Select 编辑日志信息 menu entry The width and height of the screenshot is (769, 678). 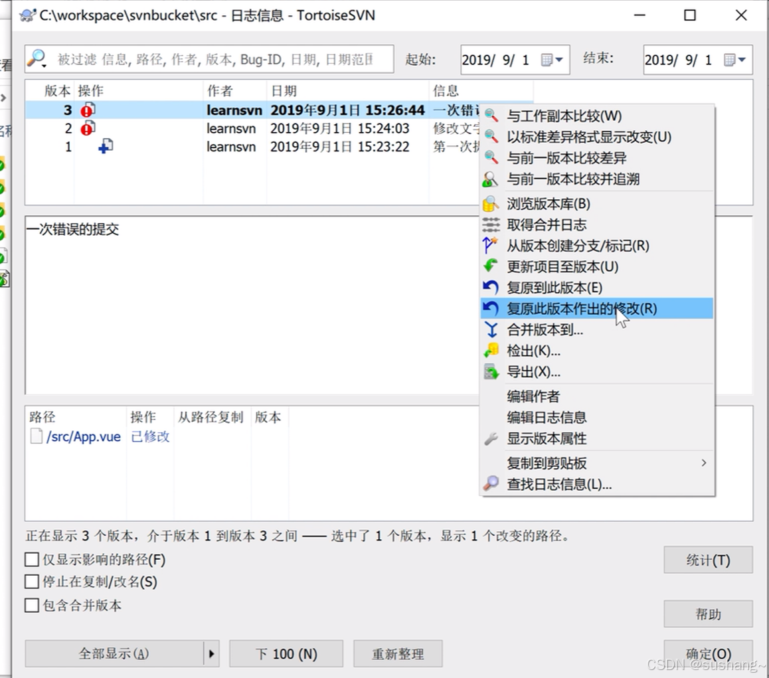[598, 418]
